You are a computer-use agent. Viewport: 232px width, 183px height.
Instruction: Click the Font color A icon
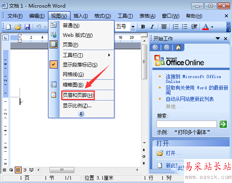point(206,27)
